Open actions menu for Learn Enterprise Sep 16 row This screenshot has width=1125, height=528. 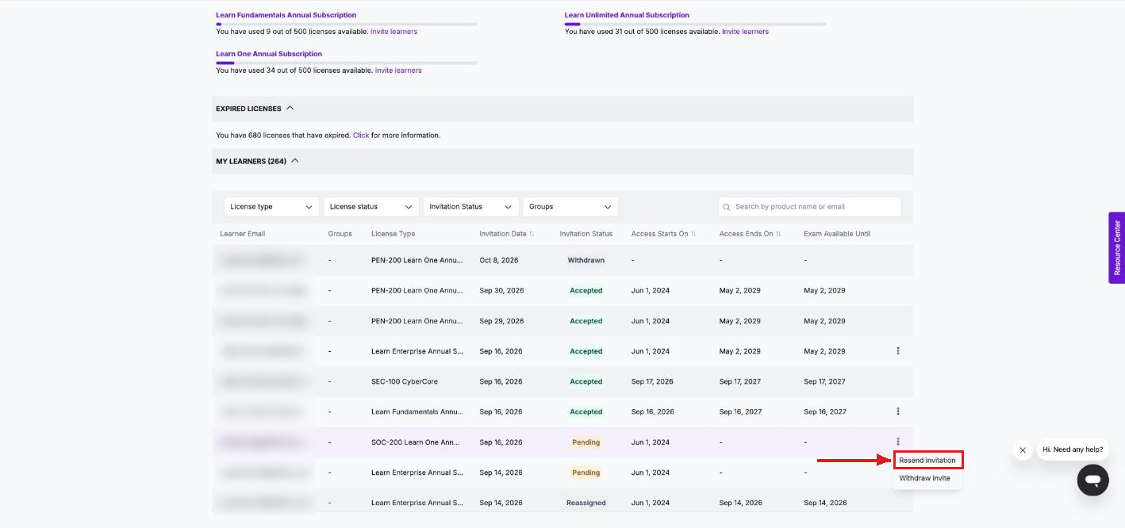(898, 350)
